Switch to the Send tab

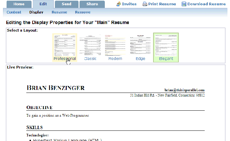(x=66, y=4)
